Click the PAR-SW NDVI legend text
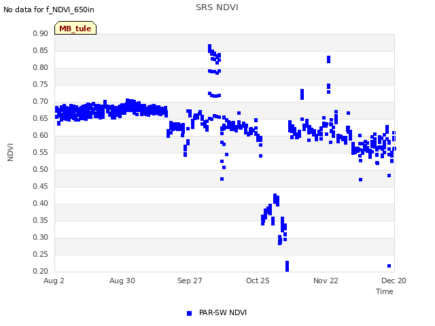 pos(223,312)
